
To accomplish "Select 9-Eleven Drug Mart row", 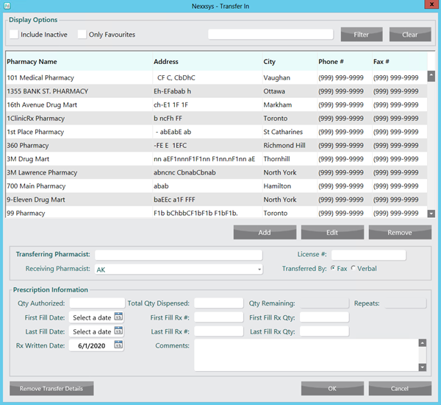I will coord(216,200).
